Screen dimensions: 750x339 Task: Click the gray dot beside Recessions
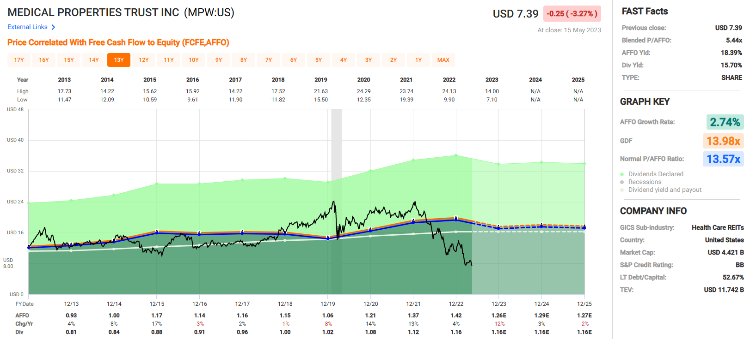click(x=622, y=182)
